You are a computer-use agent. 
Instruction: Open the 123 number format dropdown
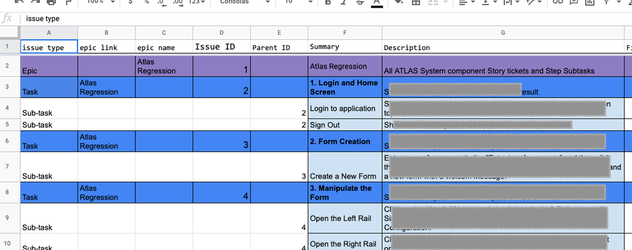click(198, 3)
